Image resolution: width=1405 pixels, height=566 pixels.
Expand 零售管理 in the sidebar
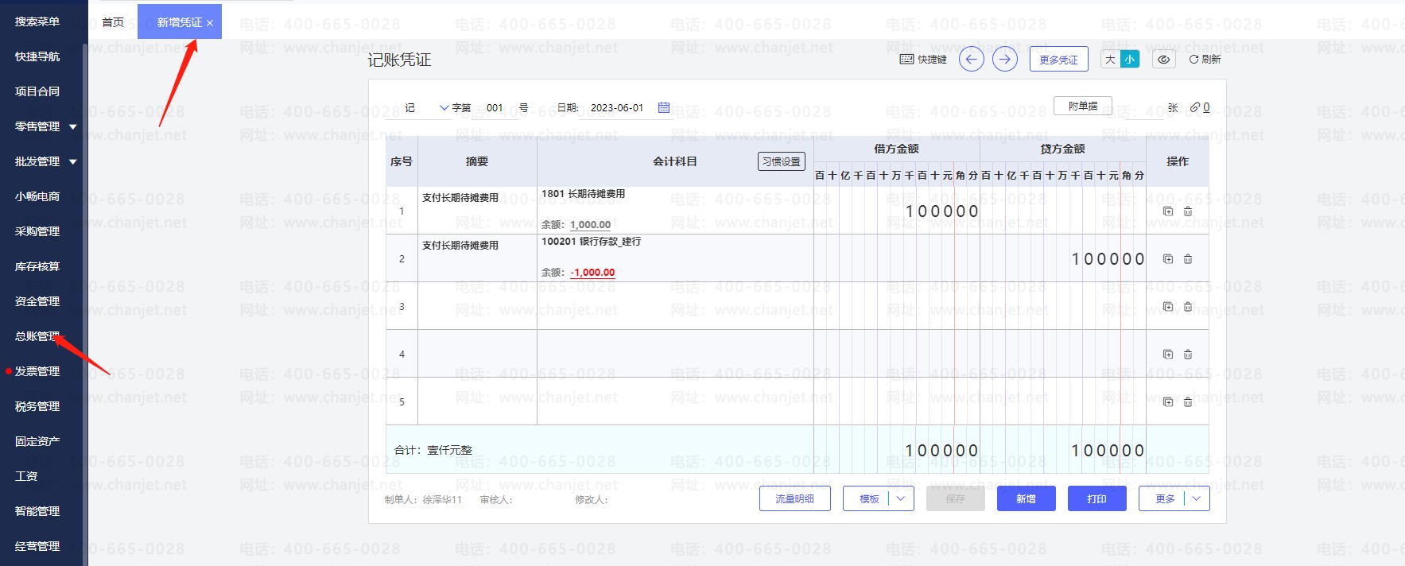(x=73, y=126)
